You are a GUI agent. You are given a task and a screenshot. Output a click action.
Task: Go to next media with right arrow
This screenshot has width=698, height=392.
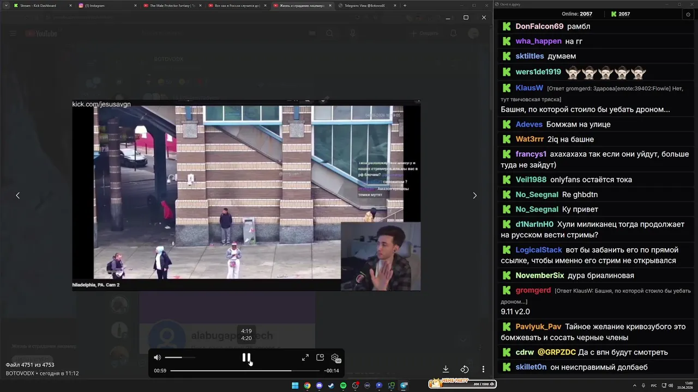tap(474, 195)
